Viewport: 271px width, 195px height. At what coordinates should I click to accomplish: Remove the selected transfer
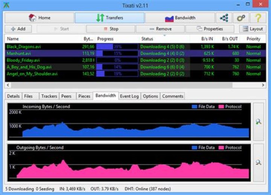tap(160, 29)
